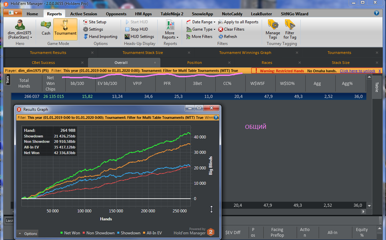Select the Tournament Winnings Graph tab
Screen dimensions: 386x240
click(x=245, y=53)
